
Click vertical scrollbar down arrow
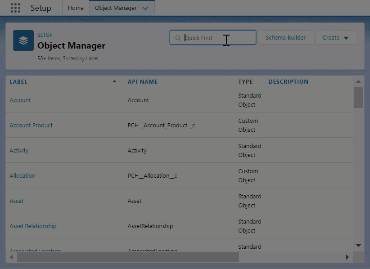358,246
